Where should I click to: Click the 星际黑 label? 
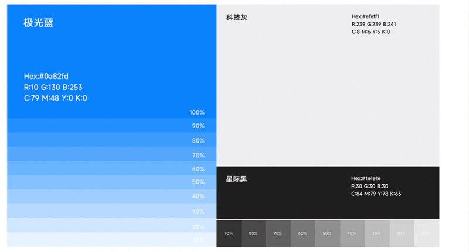pyautogui.click(x=236, y=179)
